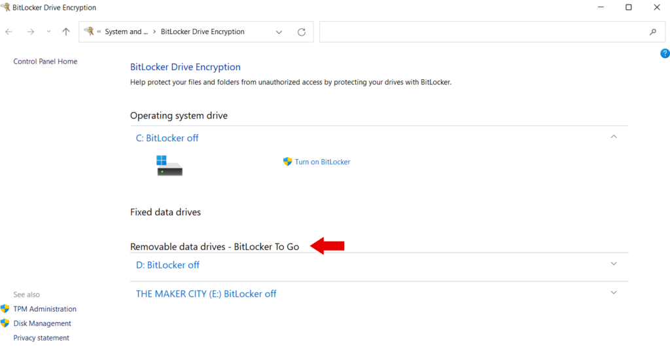Open the Privacy statement link
The height and width of the screenshot is (349, 670).
pyautogui.click(x=41, y=338)
